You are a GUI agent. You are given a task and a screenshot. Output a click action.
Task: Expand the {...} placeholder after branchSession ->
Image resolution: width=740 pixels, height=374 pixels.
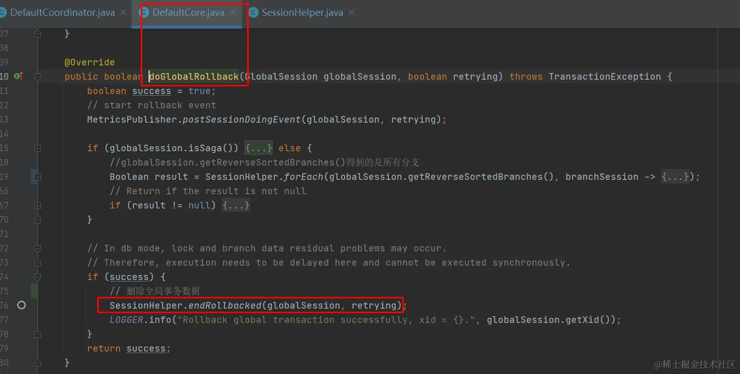pyautogui.click(x=675, y=177)
